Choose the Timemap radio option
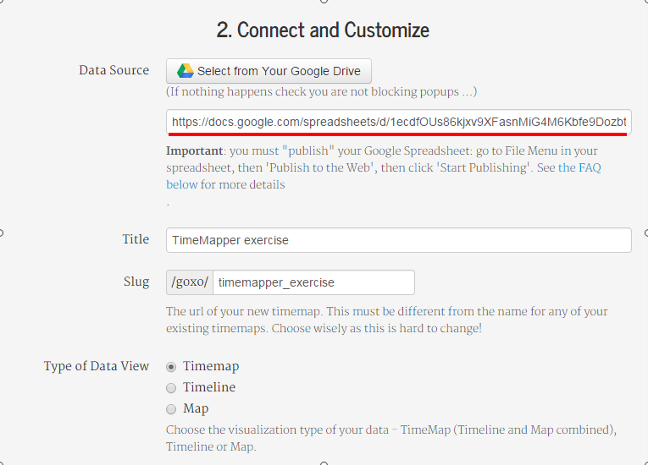The image size is (648, 465). (x=171, y=367)
